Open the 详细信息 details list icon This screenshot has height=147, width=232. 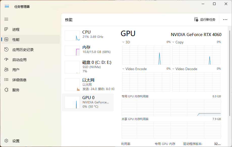pos(6,80)
